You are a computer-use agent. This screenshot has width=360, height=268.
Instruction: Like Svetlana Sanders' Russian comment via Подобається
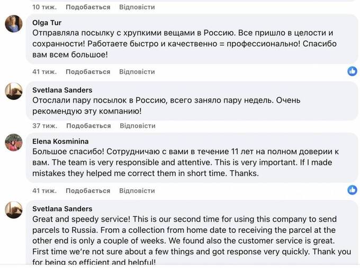pyautogui.click(x=88, y=126)
